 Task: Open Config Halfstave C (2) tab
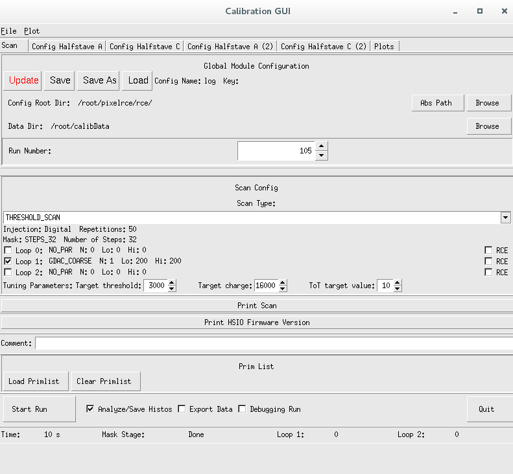(x=324, y=47)
